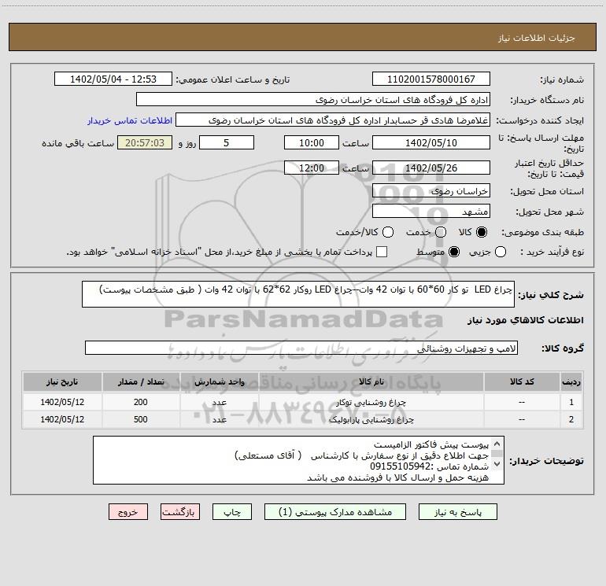
Task: Click the بازگشت back button
Action: (180, 512)
